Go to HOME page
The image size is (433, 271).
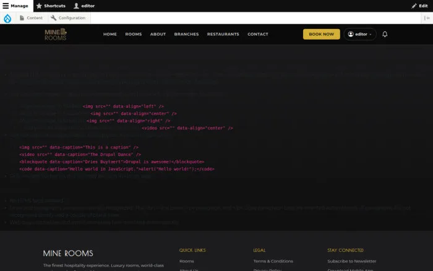[110, 34]
